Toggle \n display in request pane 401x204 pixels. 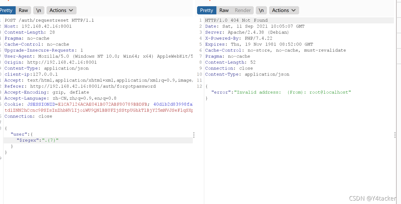point(39,10)
